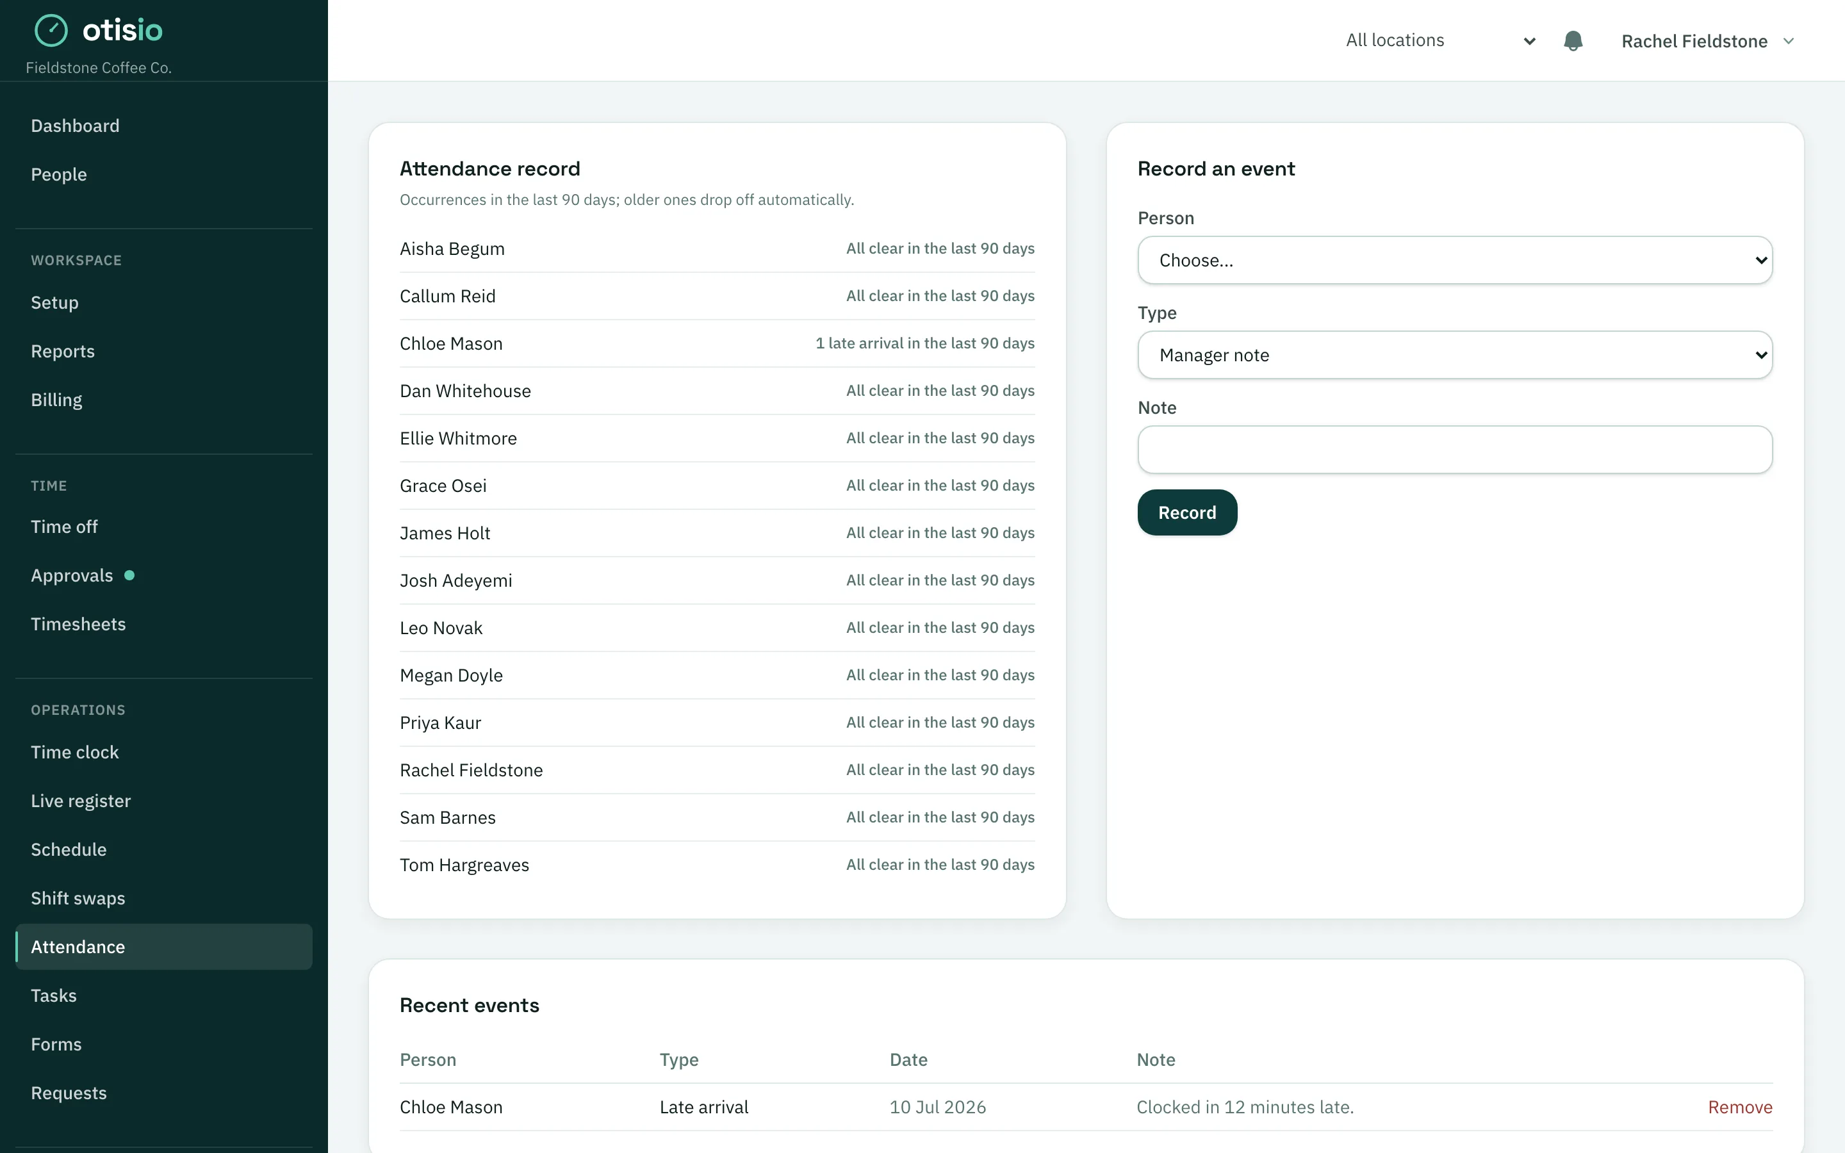Click the Record button

point(1187,512)
